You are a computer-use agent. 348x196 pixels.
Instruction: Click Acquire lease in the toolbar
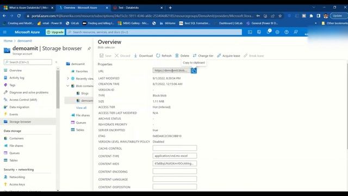pyautogui.click(x=228, y=56)
